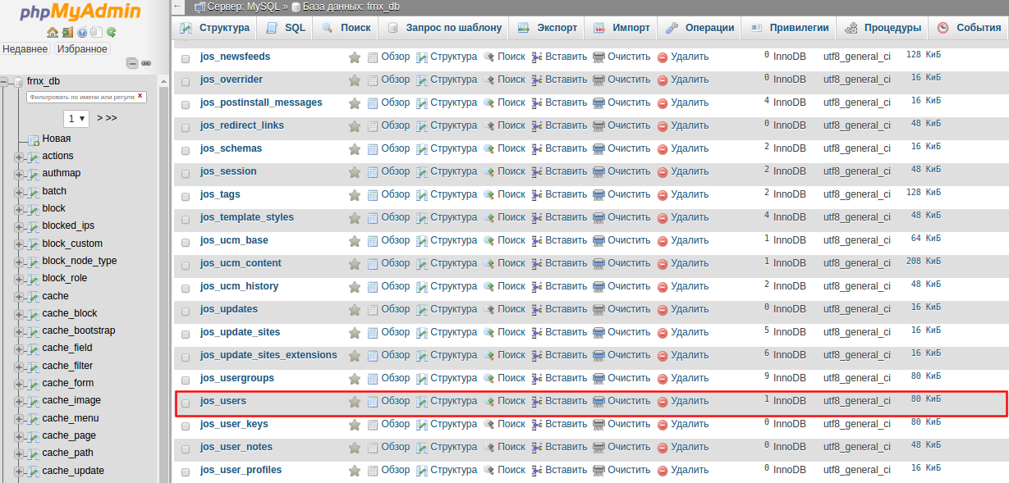Click the frnx_db database cylinder icon

pos(17,82)
